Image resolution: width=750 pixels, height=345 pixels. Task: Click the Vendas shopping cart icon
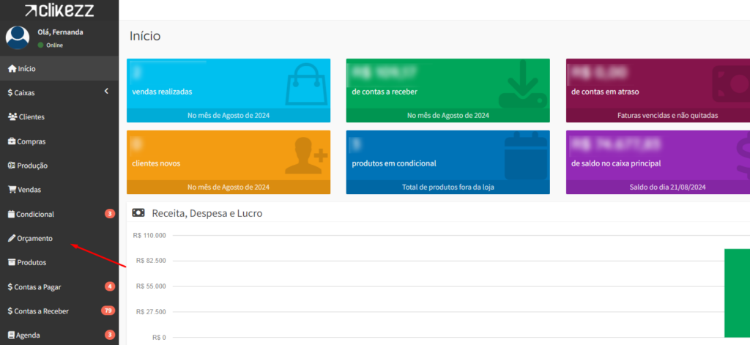click(x=12, y=190)
